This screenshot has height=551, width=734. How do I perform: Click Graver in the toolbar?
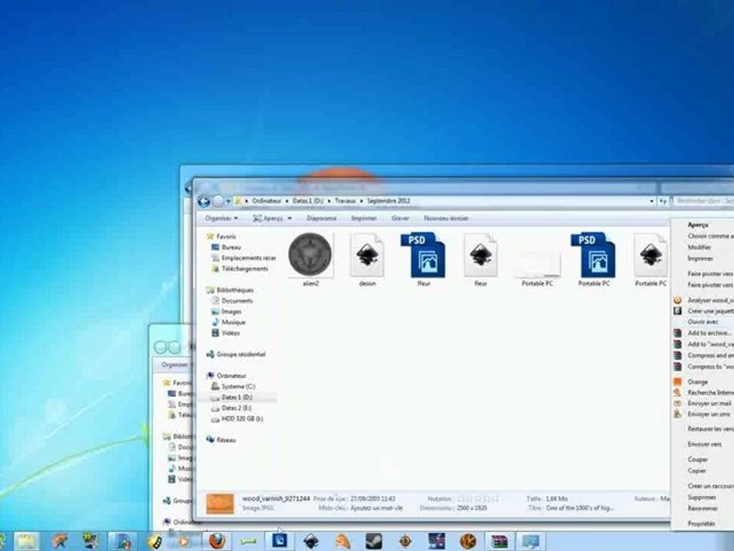(x=400, y=218)
